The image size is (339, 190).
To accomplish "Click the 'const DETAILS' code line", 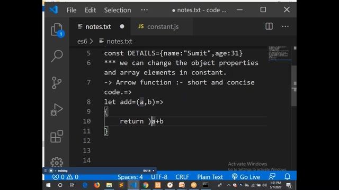I will [173, 53].
